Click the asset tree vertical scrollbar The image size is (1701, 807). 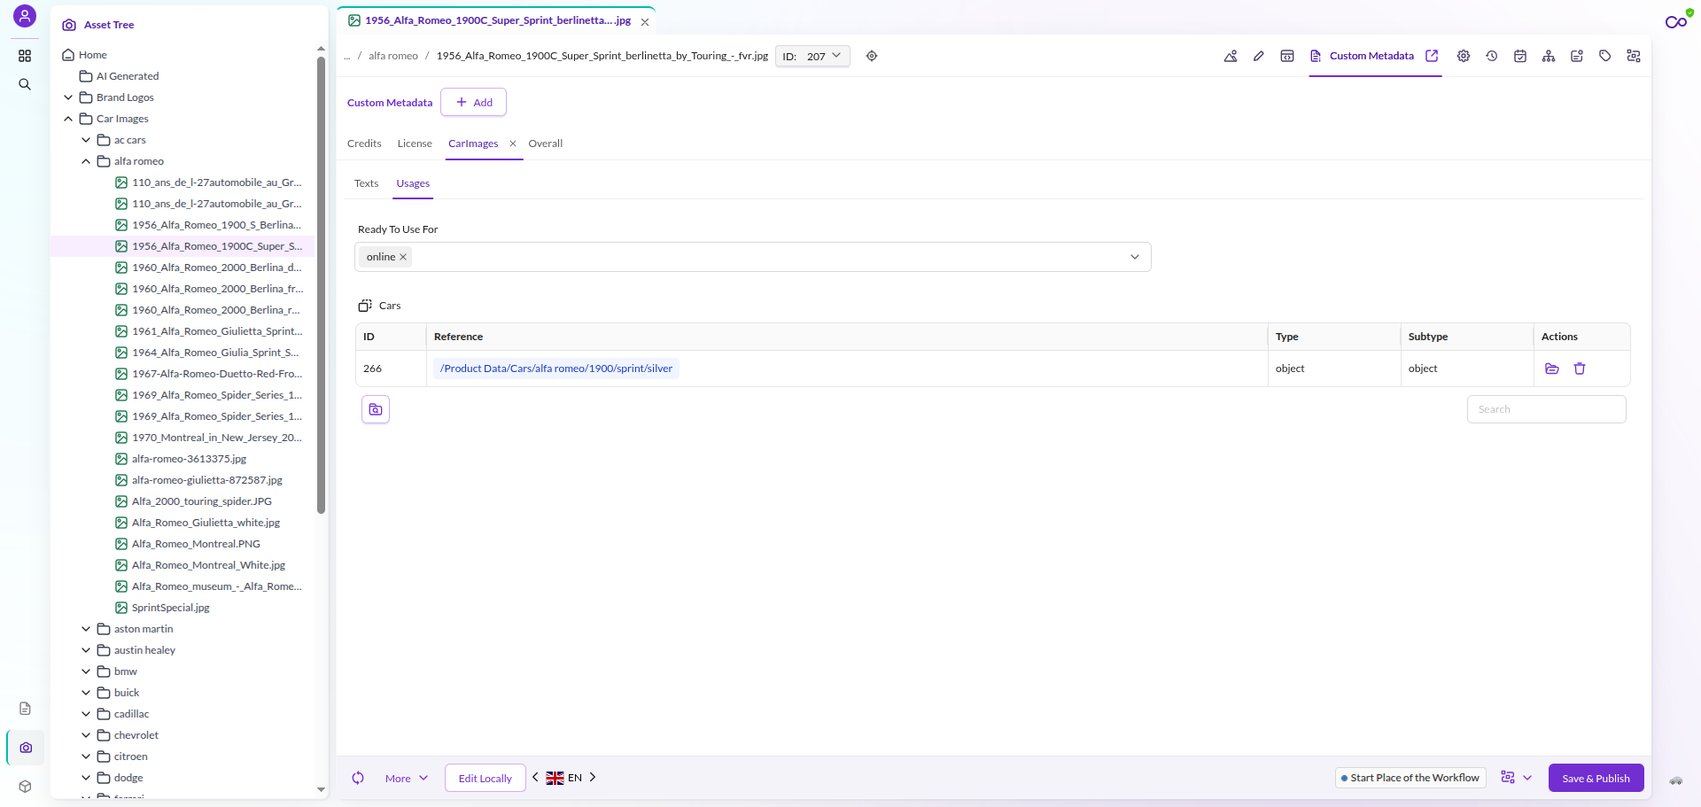[322, 285]
